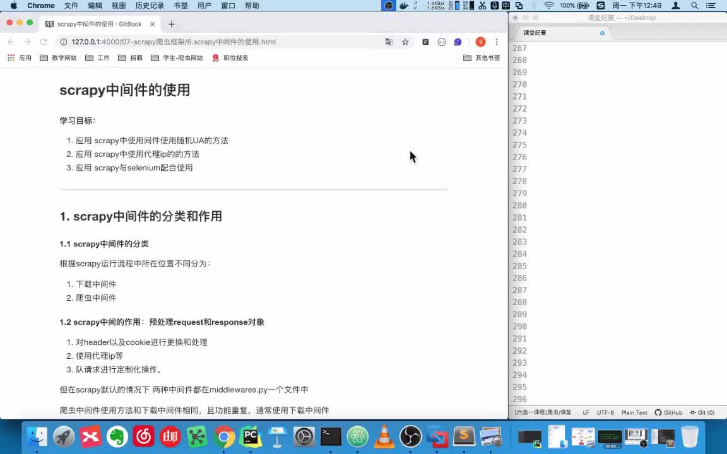Open Spotlight search in menu bar

694,6
